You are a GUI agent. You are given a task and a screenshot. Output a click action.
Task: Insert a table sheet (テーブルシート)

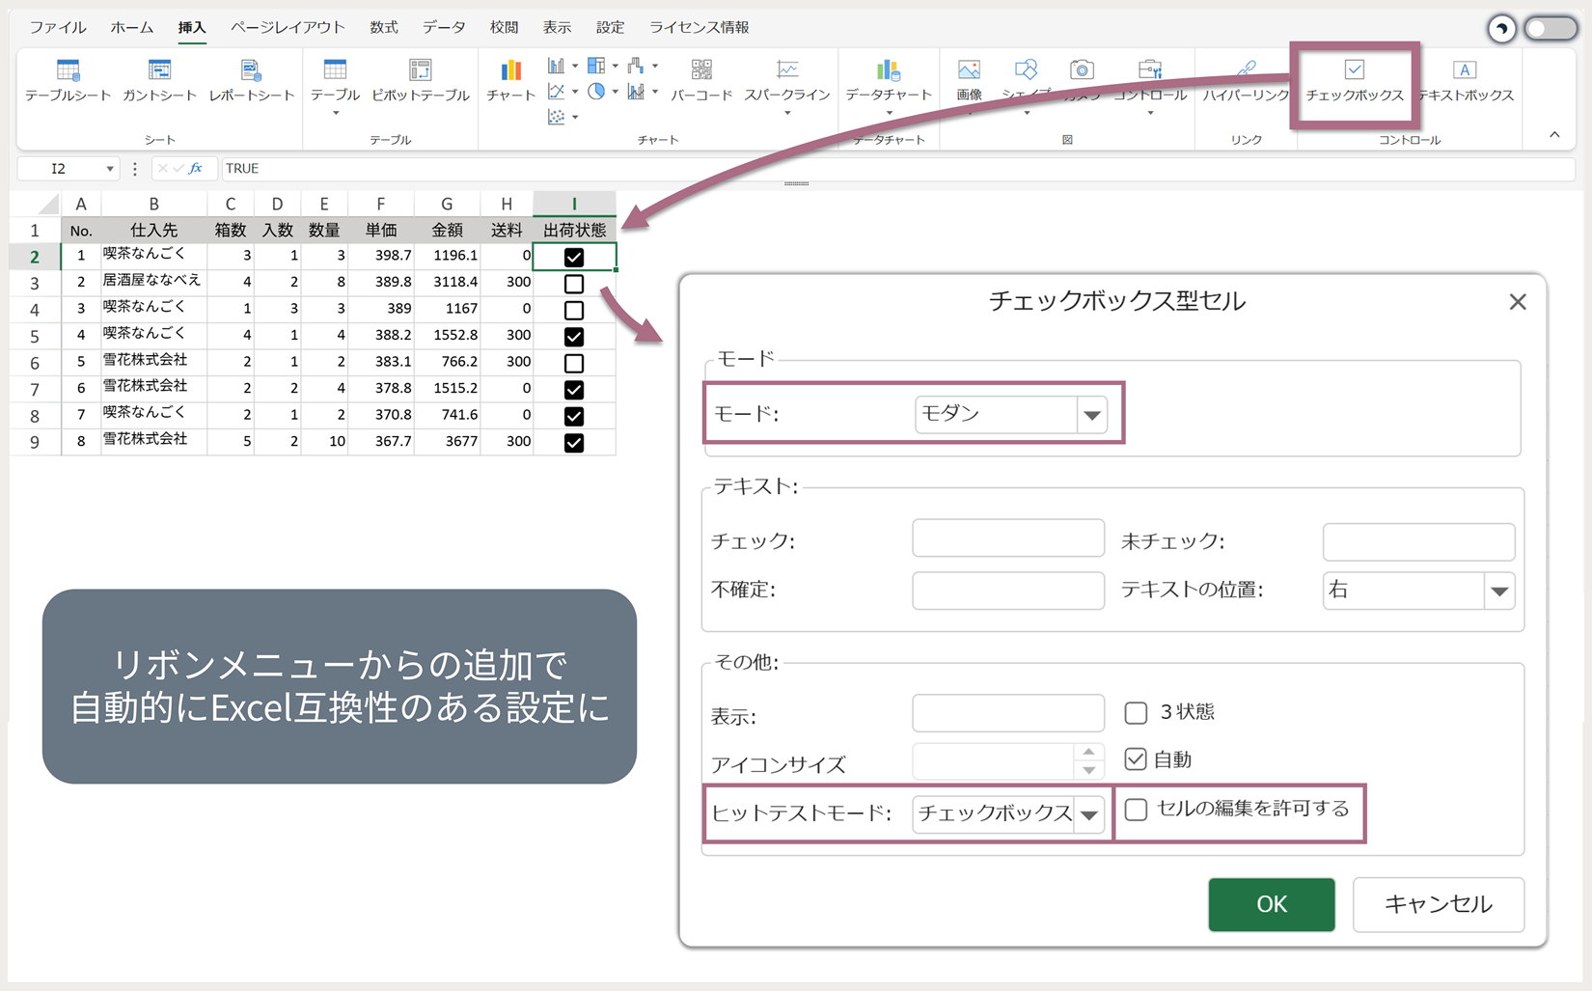tap(68, 80)
